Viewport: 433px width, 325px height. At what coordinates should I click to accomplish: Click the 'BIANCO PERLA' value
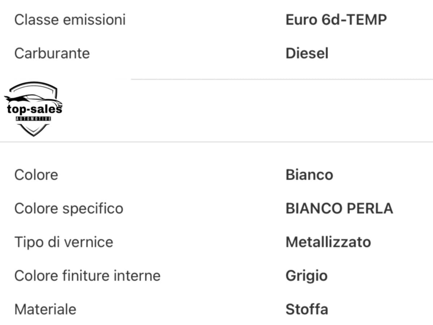click(x=339, y=208)
